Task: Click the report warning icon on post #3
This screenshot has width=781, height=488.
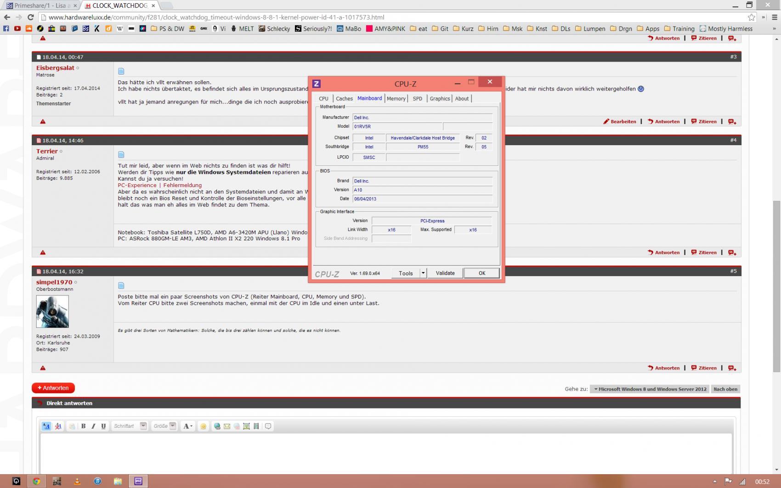Action: tap(43, 122)
